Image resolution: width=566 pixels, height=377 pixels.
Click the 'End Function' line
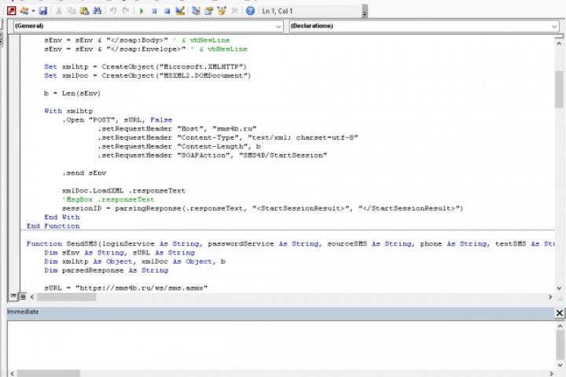pos(53,226)
